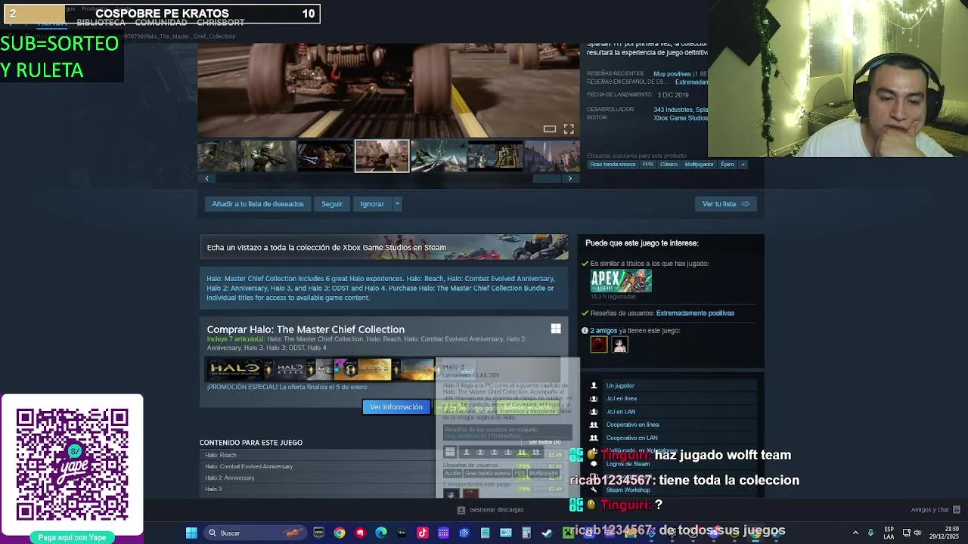
Task: Click the Multijugador tag
Action: click(x=699, y=165)
